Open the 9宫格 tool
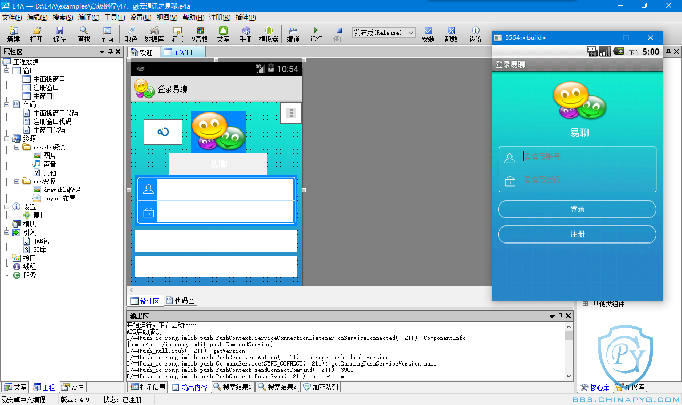Viewport: 682px width, 405px height. pos(200,34)
